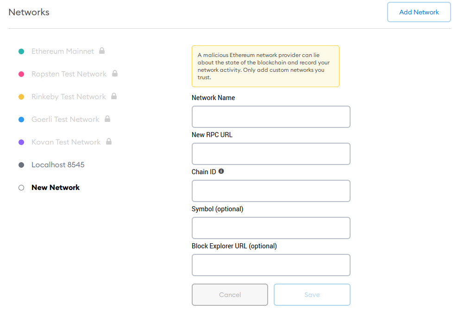
Task: Click the lock icon beside Kovan Test Network
Action: [109, 141]
